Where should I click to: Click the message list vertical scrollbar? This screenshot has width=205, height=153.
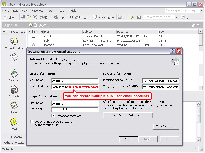tap(201, 61)
